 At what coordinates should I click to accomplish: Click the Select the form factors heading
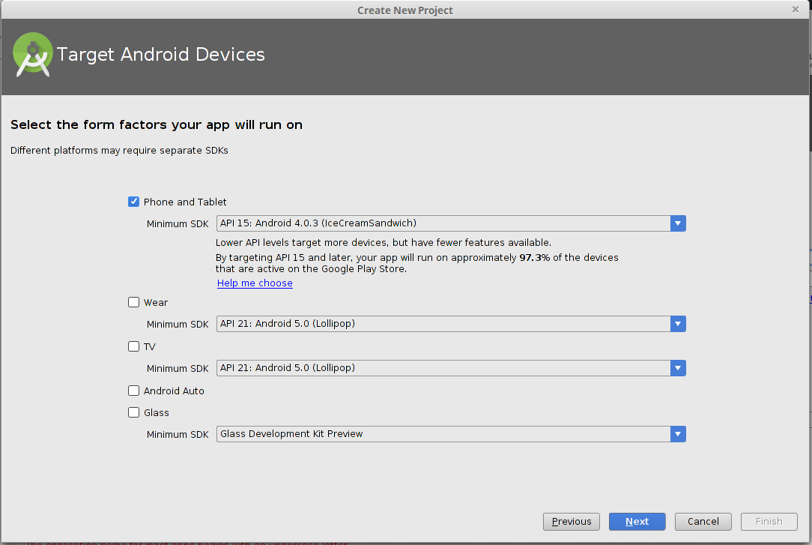point(157,125)
